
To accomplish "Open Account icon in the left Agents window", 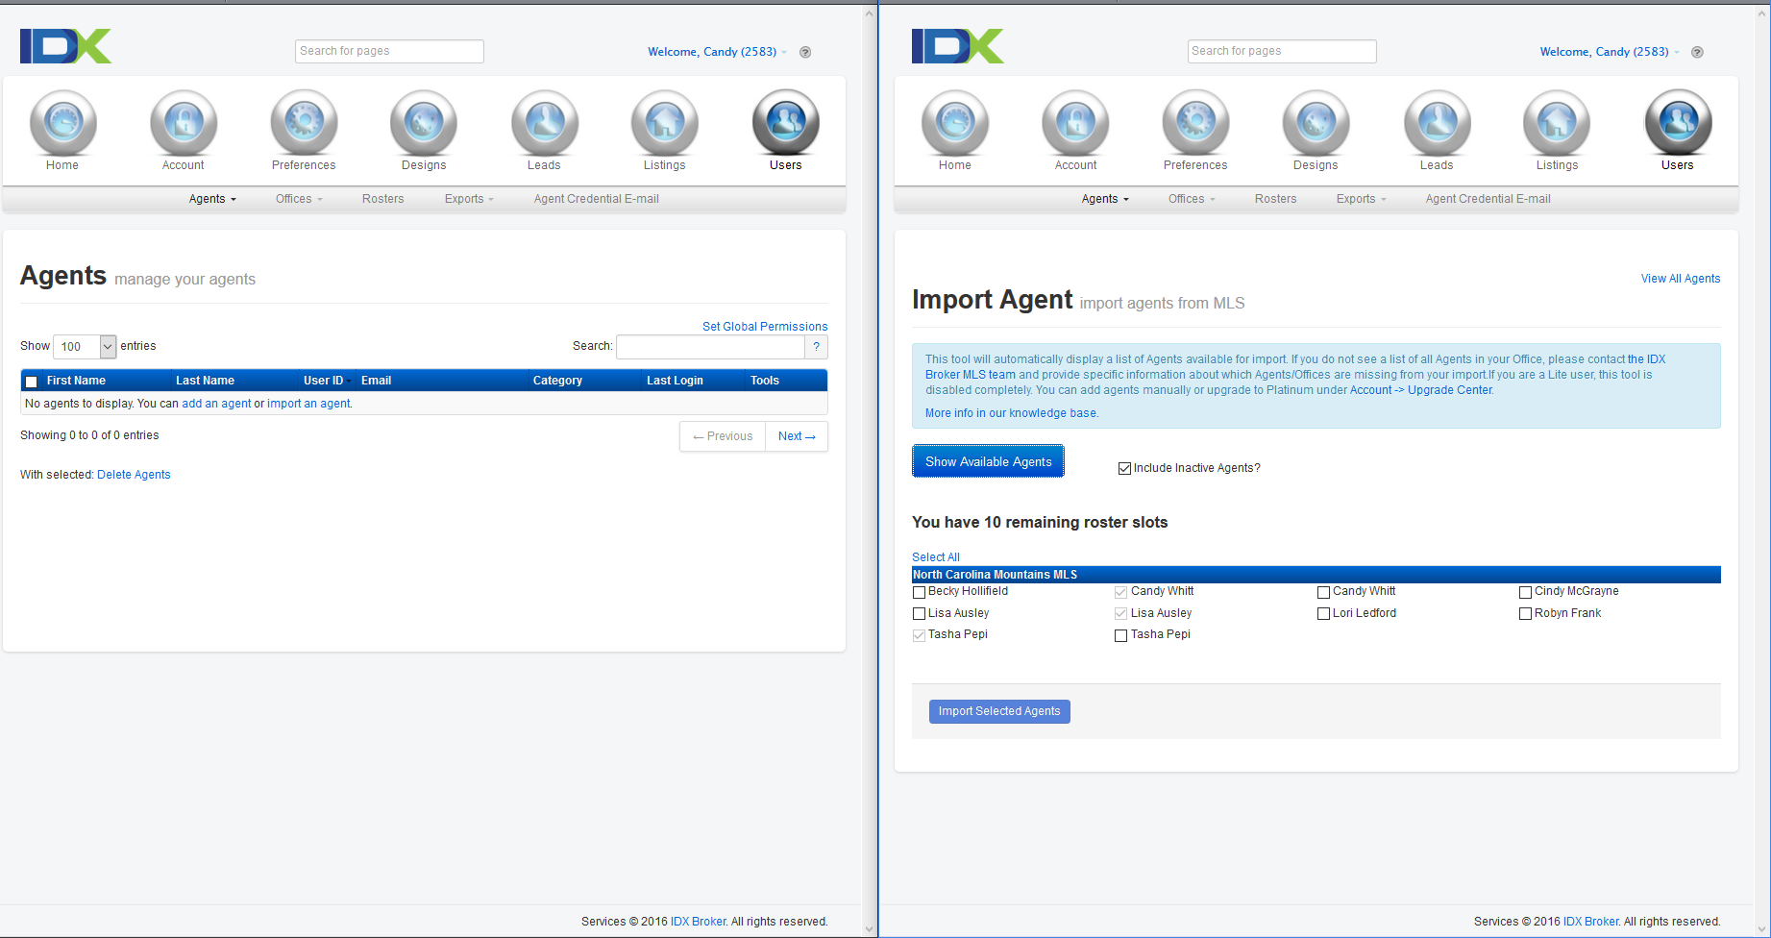I will click(x=184, y=122).
